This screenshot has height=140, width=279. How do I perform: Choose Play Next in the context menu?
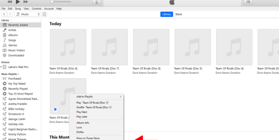96,112
